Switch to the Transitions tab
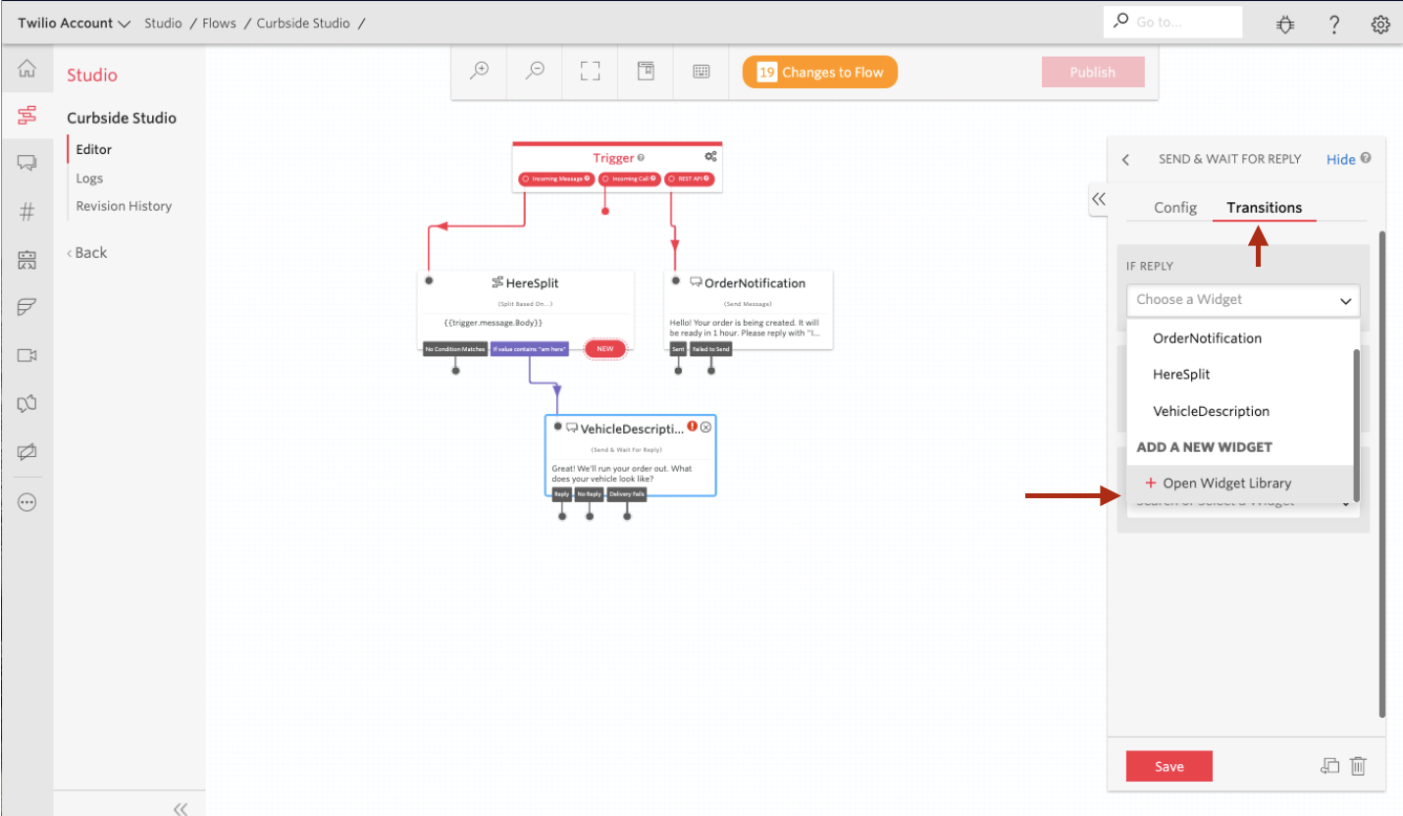This screenshot has width=1403, height=816. pos(1264,208)
